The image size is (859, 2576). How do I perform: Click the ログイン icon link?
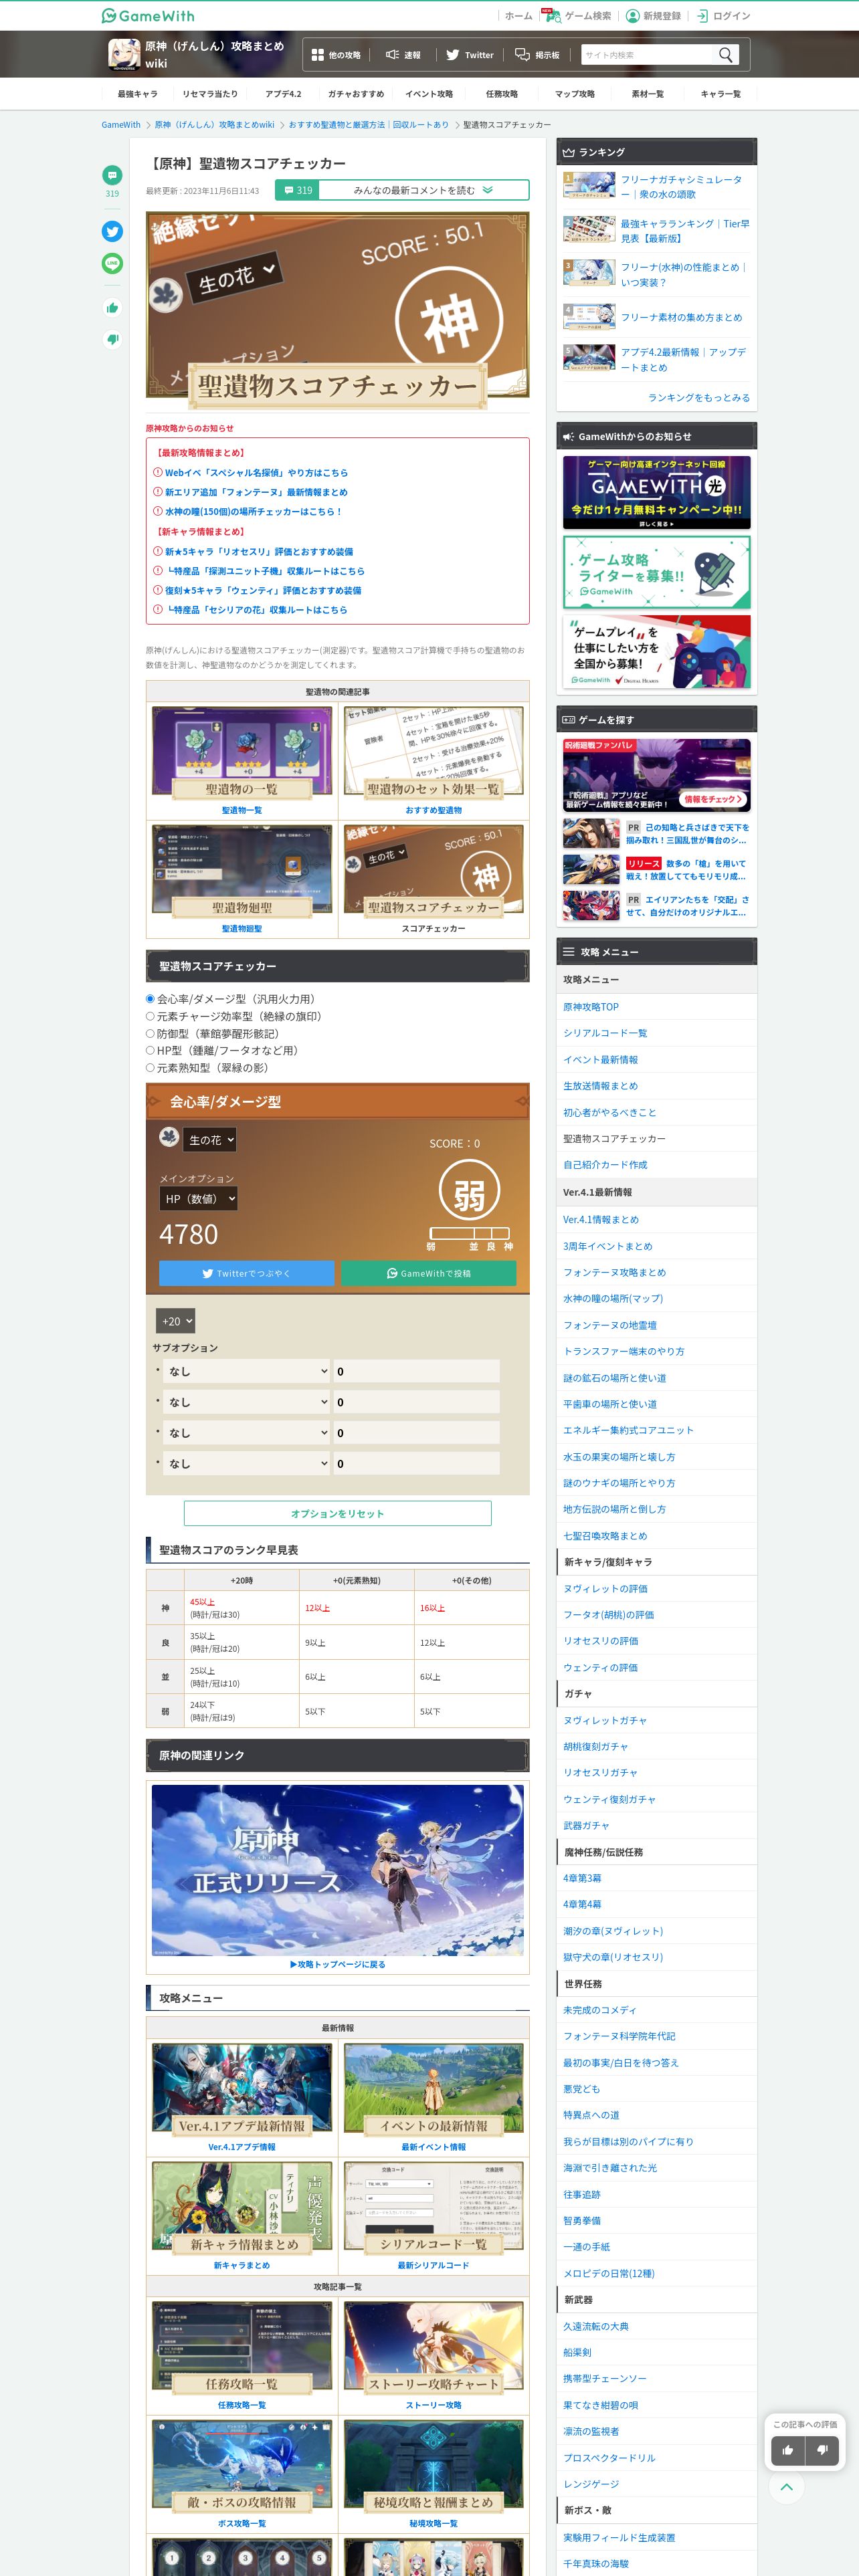pos(702,15)
